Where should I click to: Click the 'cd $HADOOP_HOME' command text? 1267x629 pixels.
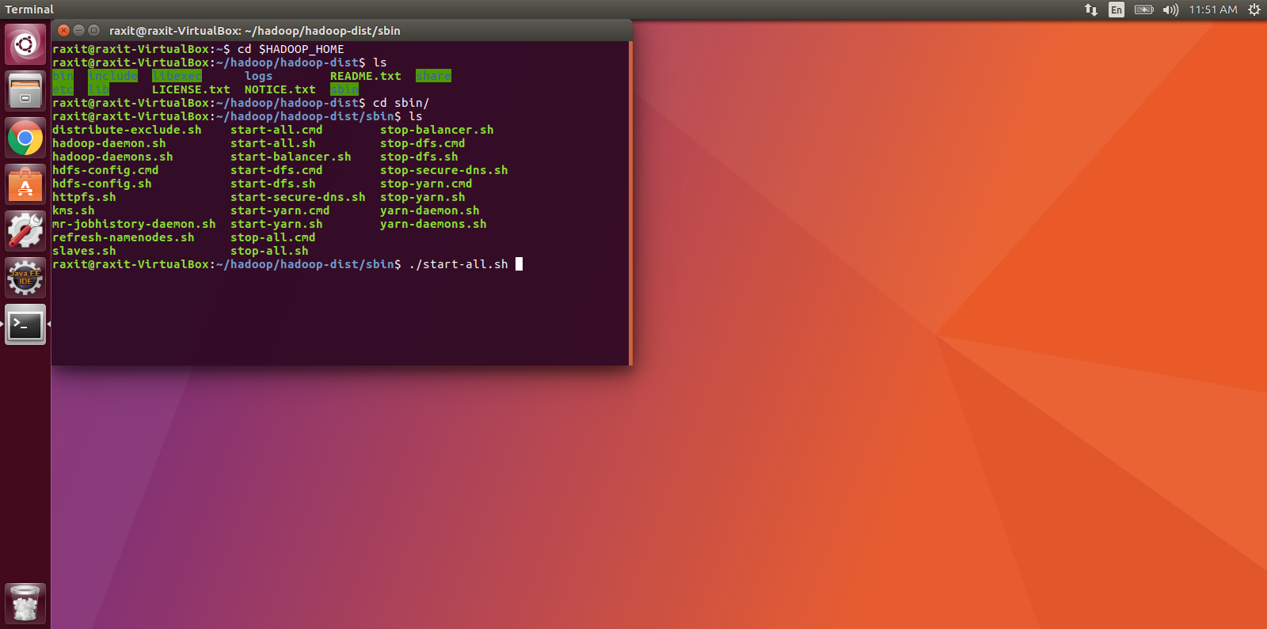click(x=291, y=49)
